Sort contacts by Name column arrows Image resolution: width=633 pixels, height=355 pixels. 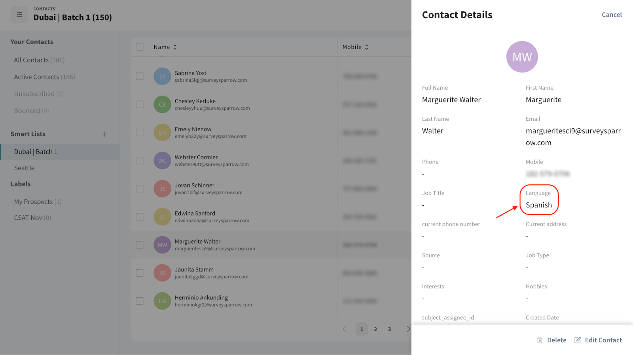pos(175,47)
